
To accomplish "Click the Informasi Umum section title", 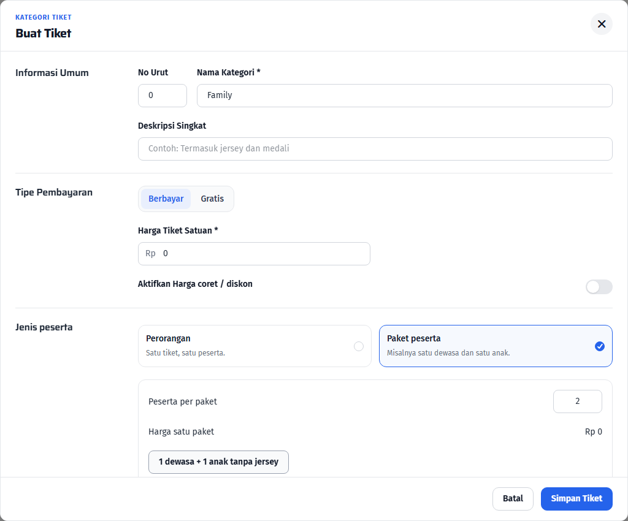I will (52, 73).
